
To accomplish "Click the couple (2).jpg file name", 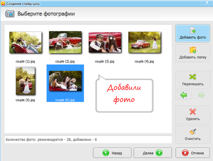I will [65, 62].
